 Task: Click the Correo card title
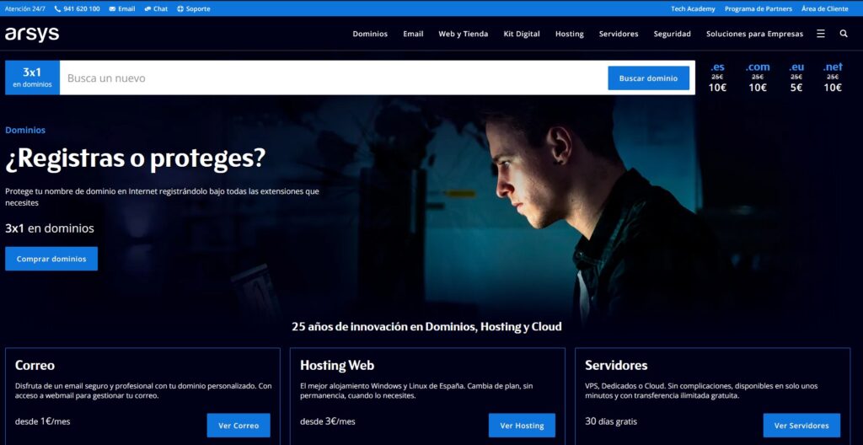pos(35,365)
